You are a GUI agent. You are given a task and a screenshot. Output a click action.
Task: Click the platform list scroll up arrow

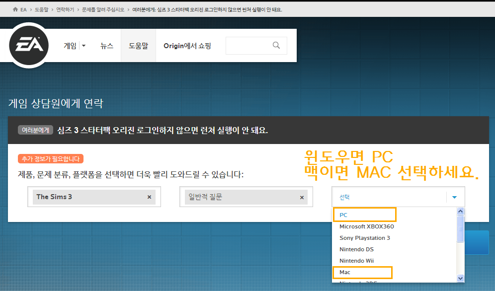tap(460, 211)
